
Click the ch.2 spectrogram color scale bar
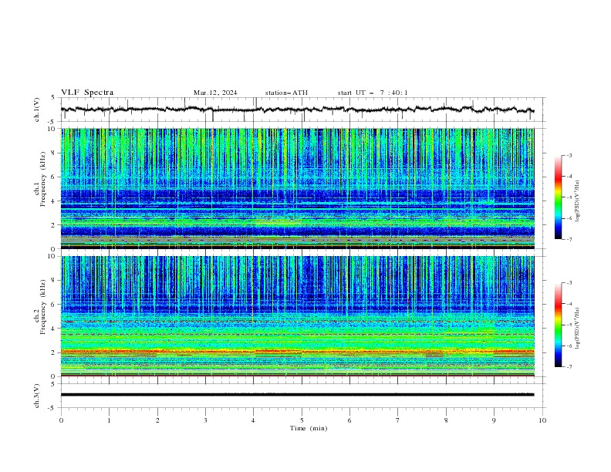[x=558, y=325]
